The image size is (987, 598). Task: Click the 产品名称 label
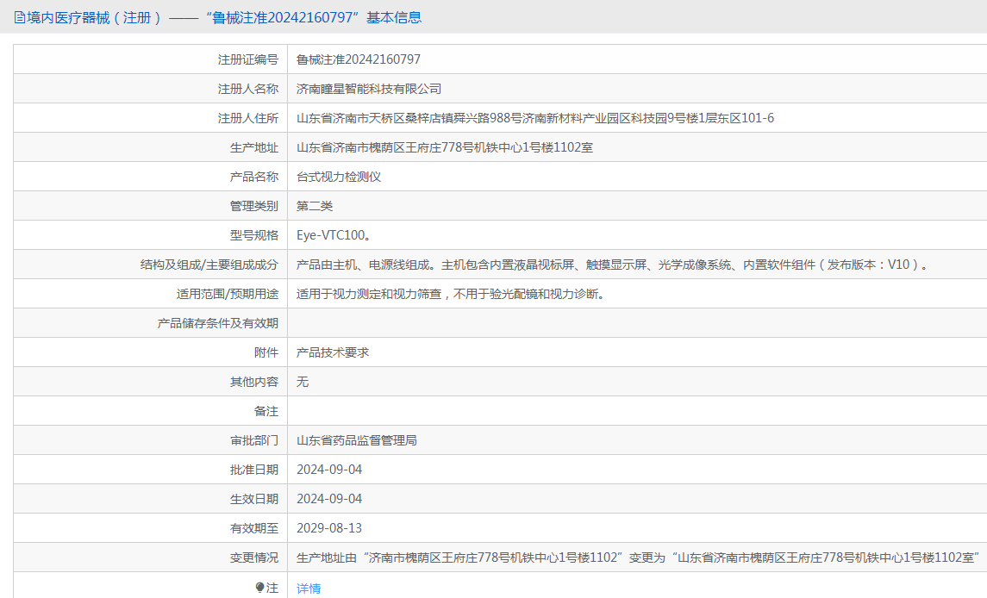254,177
